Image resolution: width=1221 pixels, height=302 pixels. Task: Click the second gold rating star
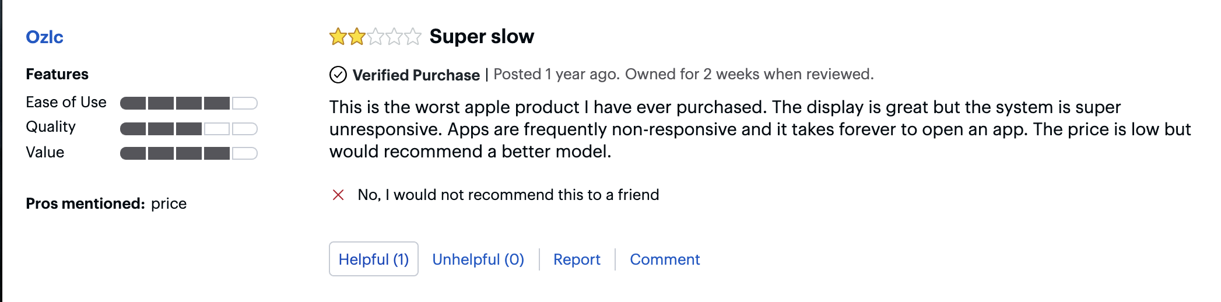tap(356, 37)
